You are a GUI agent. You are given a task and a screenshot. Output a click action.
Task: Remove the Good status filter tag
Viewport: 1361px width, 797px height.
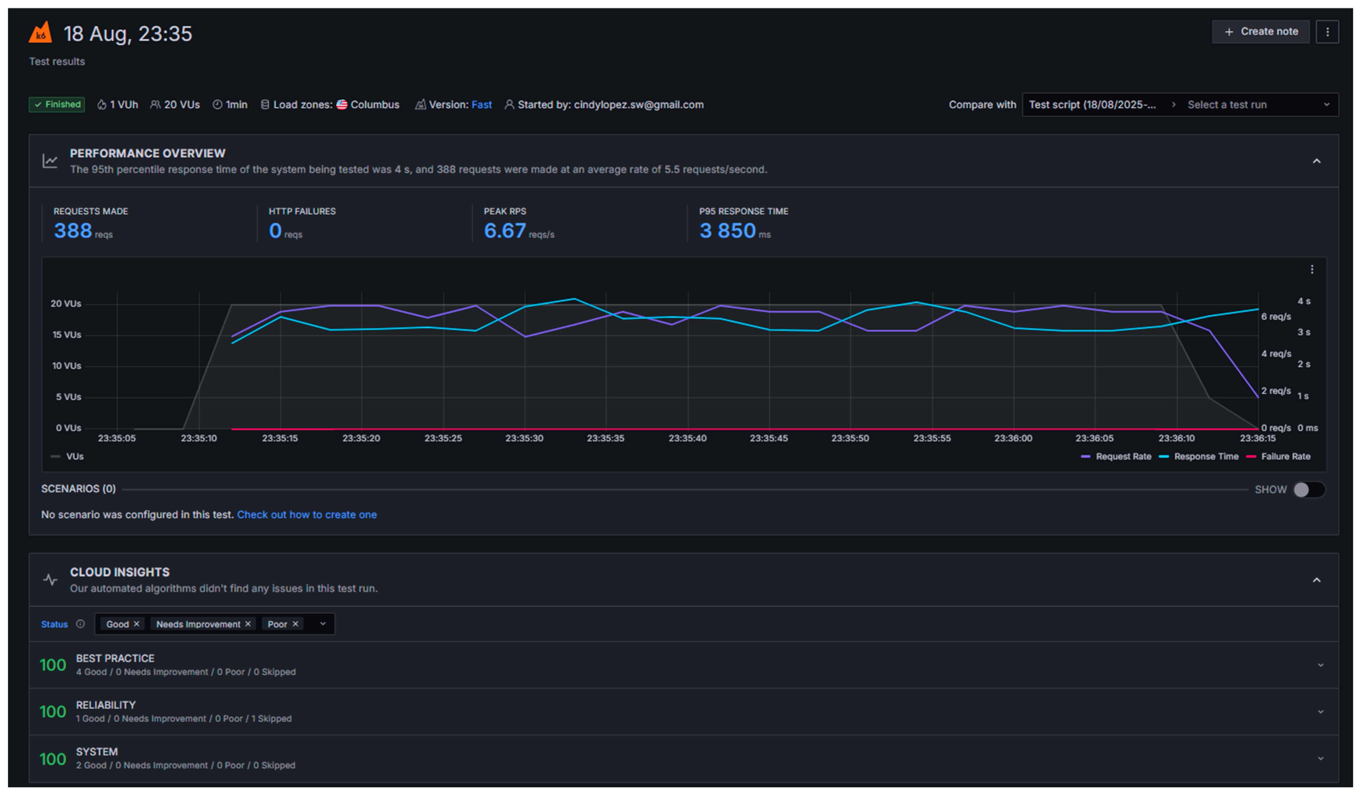click(x=137, y=624)
